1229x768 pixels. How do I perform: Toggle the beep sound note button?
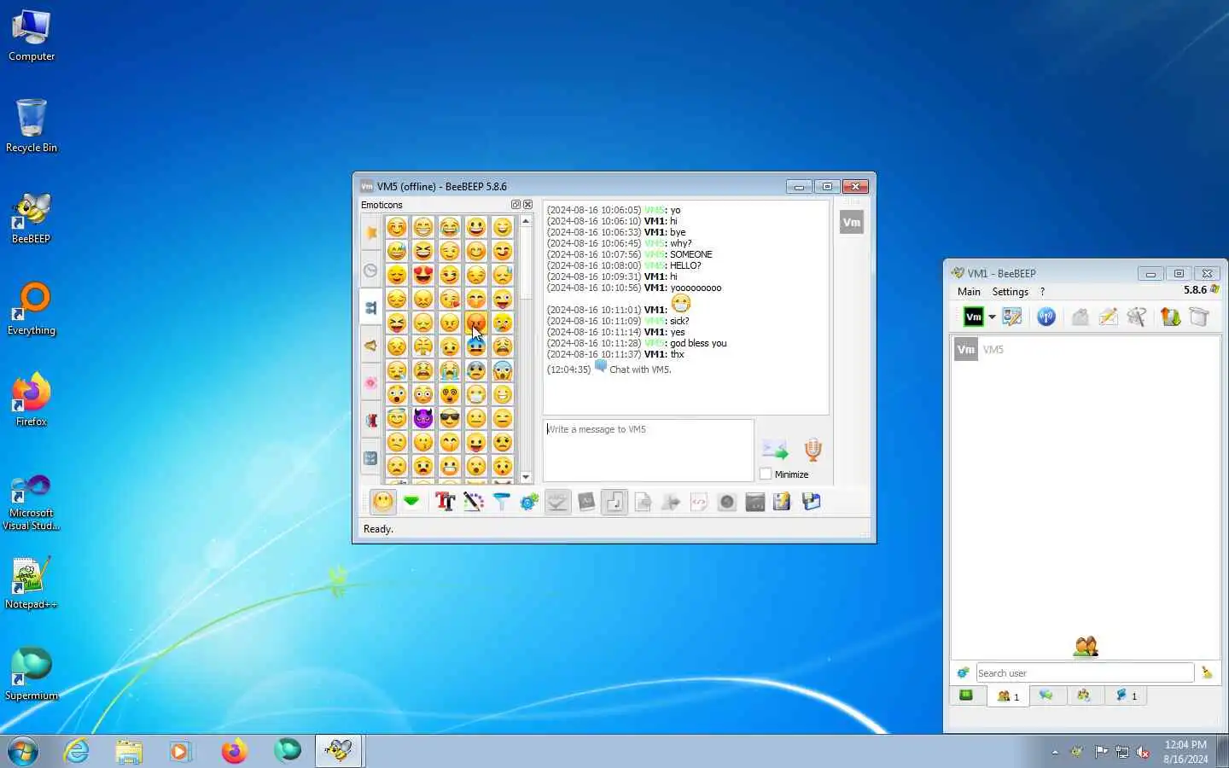pyautogui.click(x=614, y=502)
